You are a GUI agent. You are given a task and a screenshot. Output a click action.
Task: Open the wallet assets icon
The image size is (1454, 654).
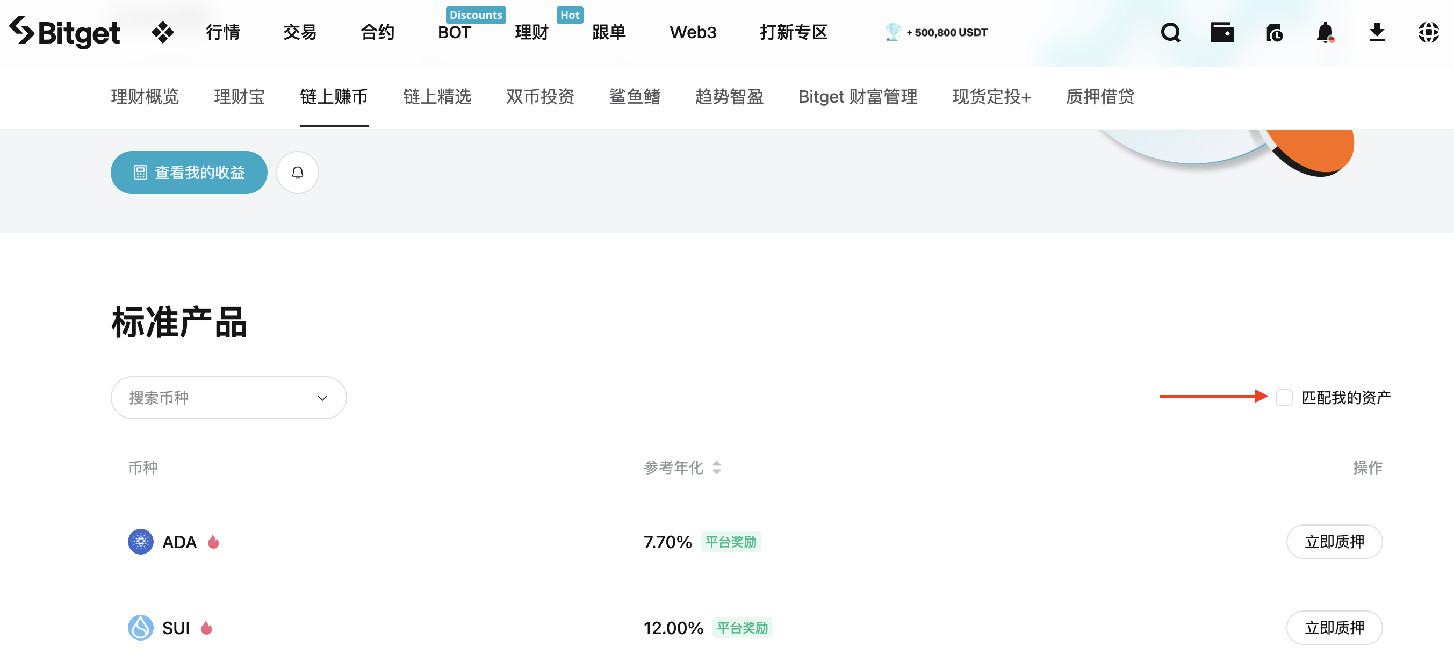coord(1222,32)
